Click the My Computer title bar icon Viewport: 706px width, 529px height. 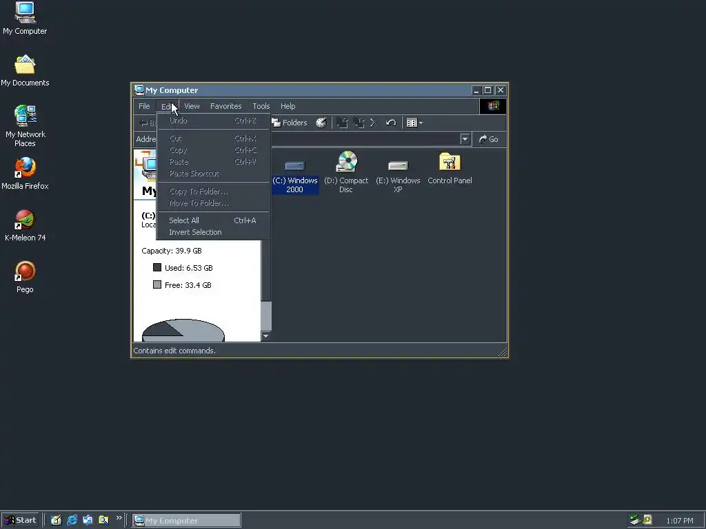coord(139,90)
